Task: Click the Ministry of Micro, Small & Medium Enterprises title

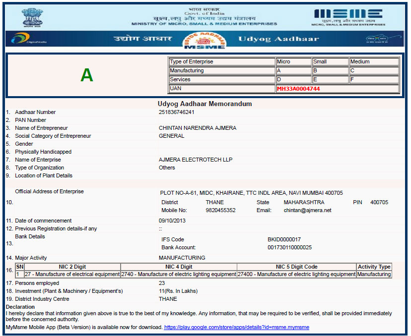Action: tap(204, 24)
